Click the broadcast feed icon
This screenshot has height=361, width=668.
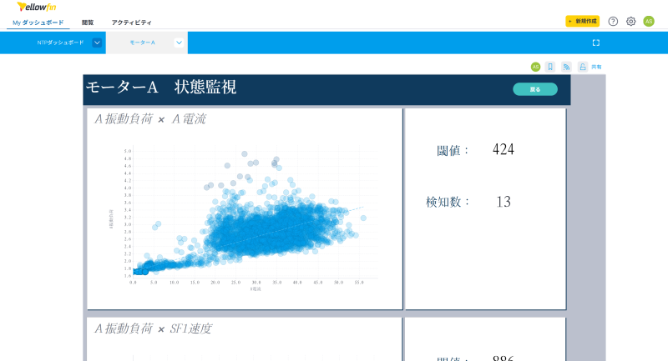566,67
